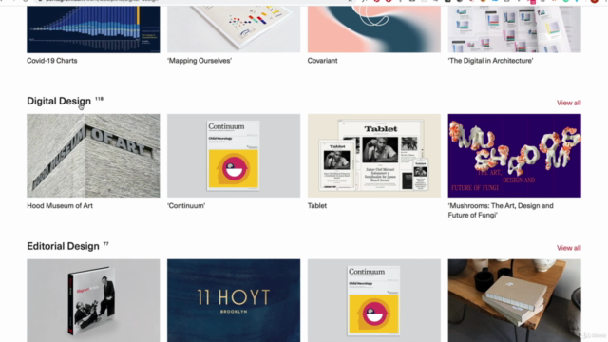This screenshot has width=608, height=342.
Task: Open the 'Covariant' title link
Action: tap(322, 61)
